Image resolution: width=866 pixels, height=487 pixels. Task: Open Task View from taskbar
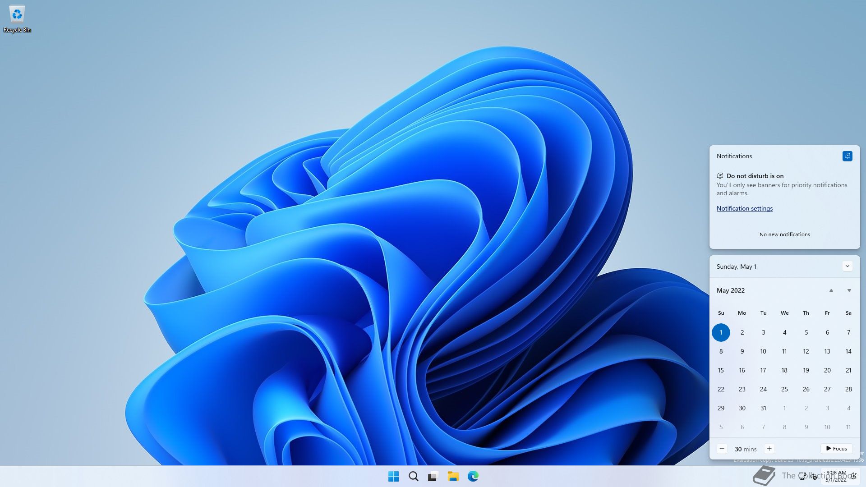pyautogui.click(x=433, y=476)
